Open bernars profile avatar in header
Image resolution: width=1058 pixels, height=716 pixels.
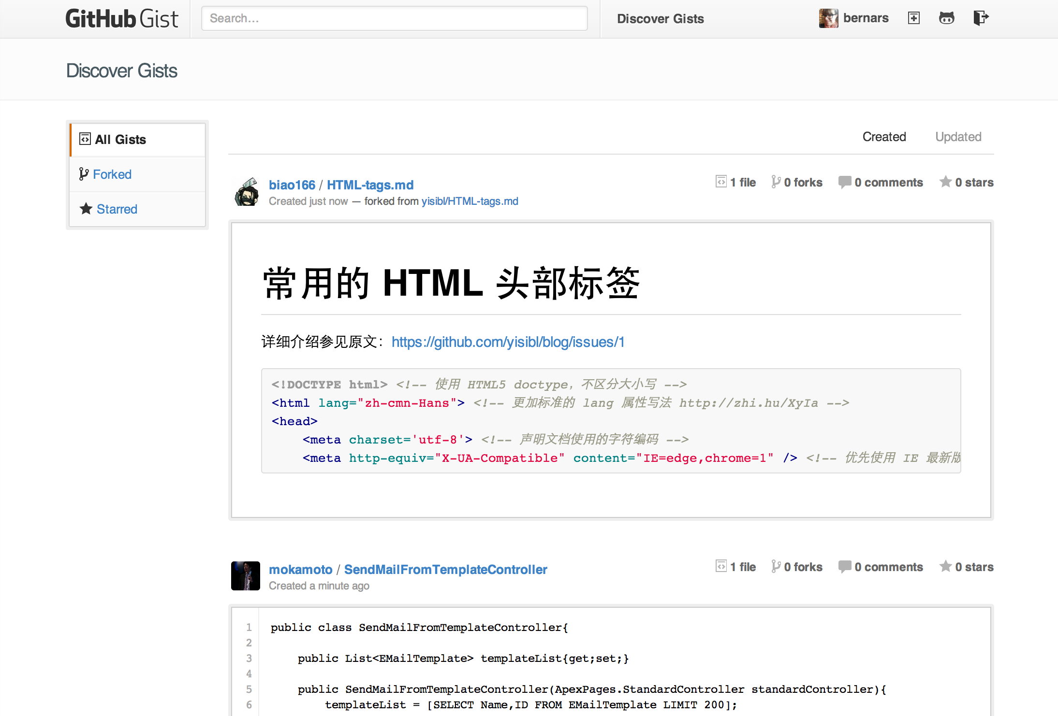(x=828, y=18)
